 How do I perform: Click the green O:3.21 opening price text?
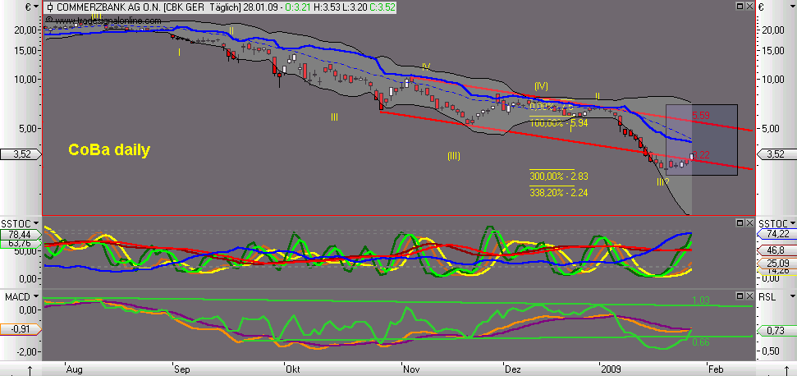pos(297,7)
